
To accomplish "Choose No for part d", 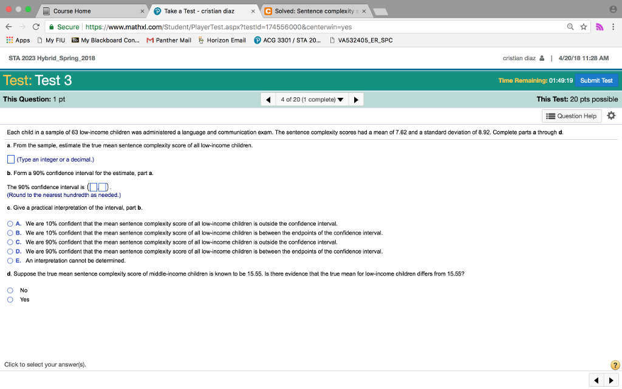I will click(10, 290).
